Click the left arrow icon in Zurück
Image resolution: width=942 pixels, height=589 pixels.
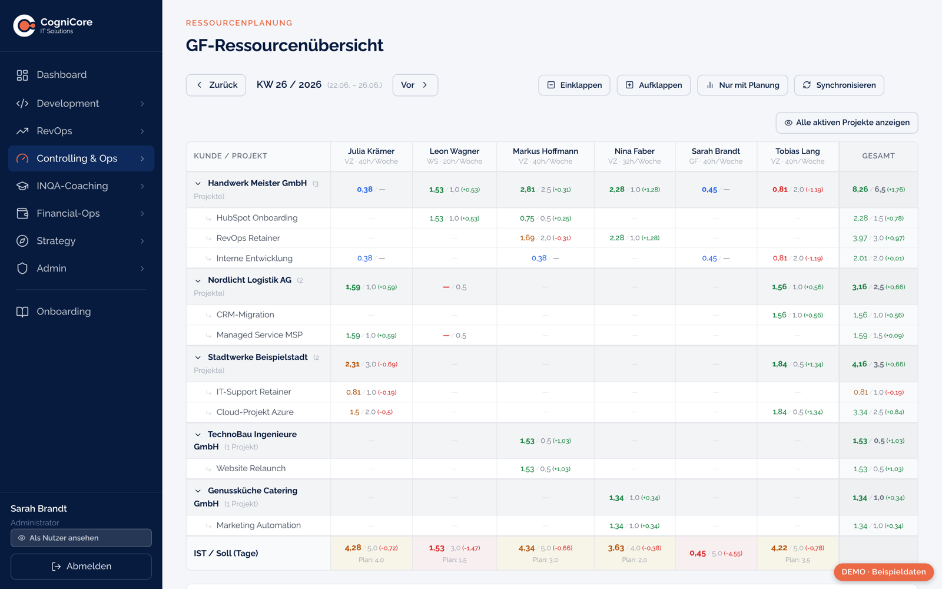tap(199, 85)
